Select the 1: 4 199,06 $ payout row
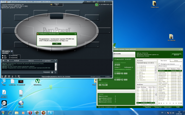 click(146, 66)
